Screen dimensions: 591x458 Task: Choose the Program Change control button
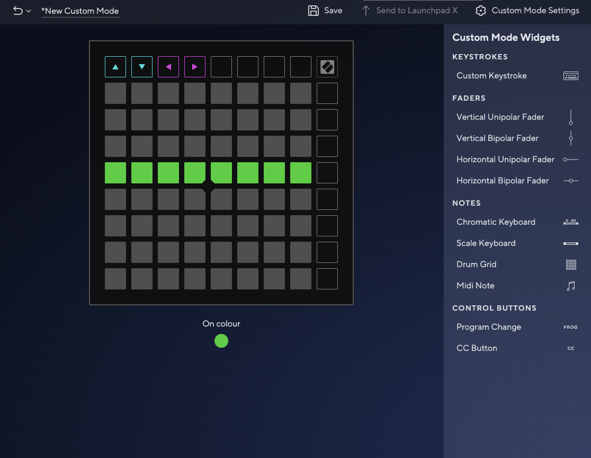[488, 327]
